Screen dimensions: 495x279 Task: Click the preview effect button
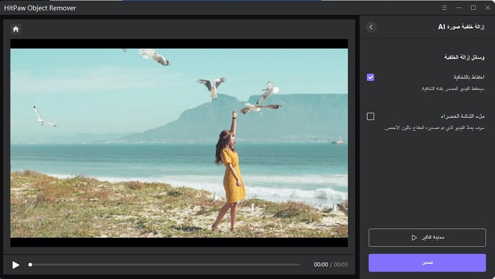(x=427, y=238)
